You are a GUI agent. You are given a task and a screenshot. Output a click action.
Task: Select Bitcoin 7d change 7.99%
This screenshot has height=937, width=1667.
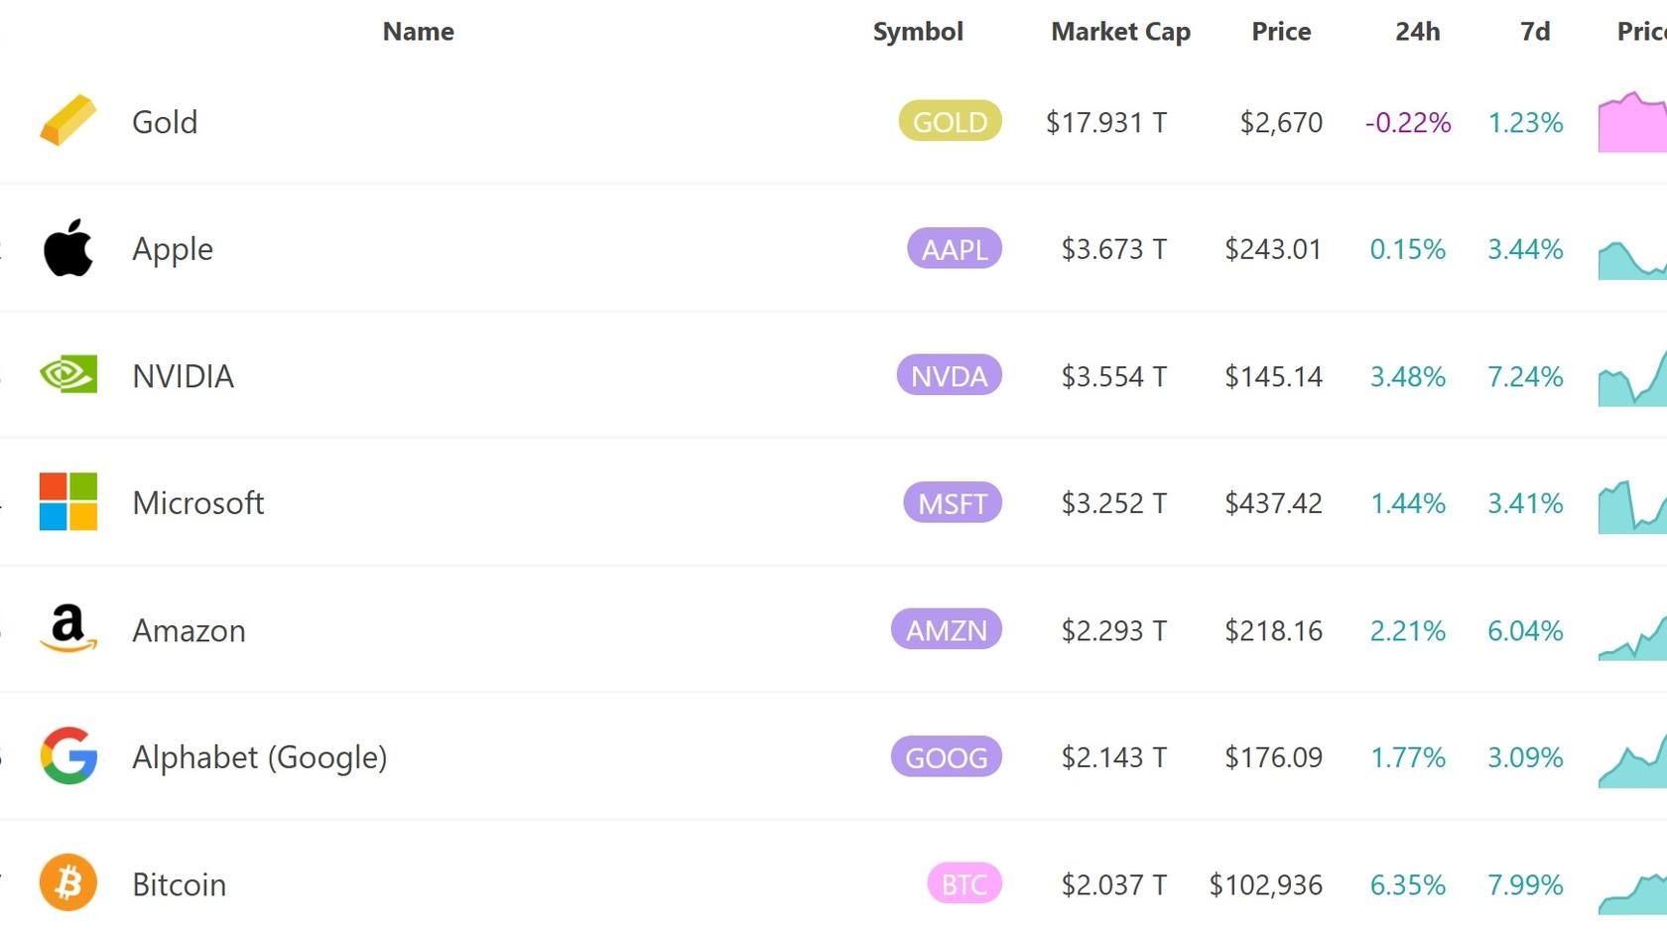click(1525, 884)
